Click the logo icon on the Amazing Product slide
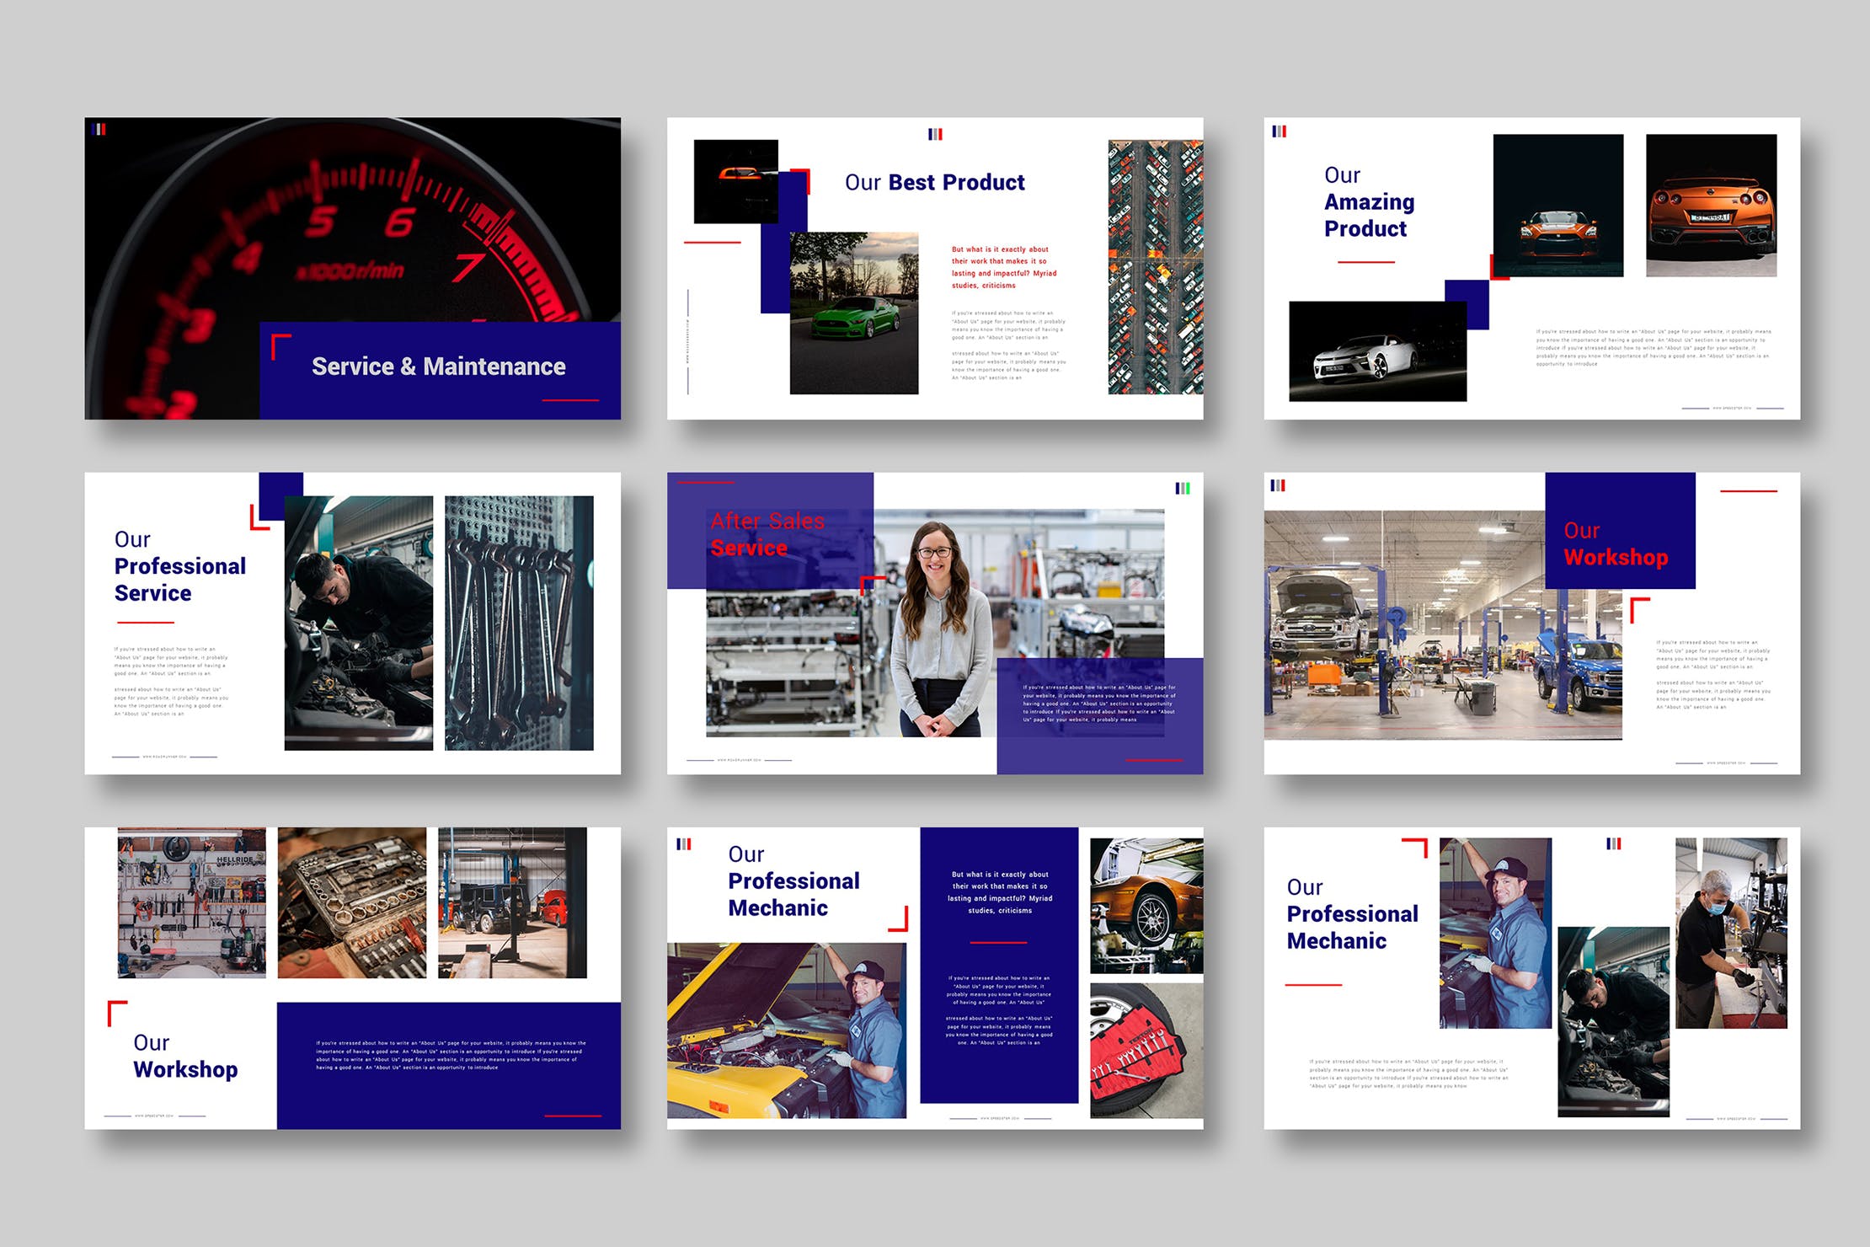 (x=1279, y=131)
